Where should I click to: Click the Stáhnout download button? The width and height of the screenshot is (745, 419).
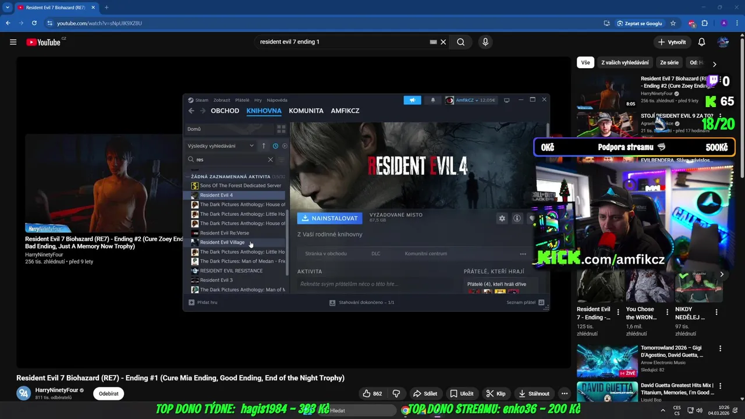tap(534, 393)
